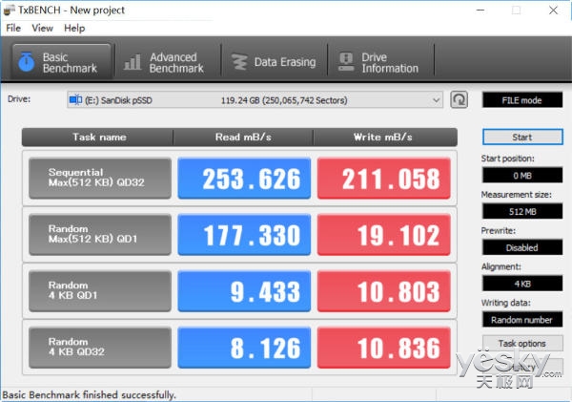This screenshot has width=572, height=402.
Task: Expand the Drive selection dropdown arrow
Action: tap(437, 99)
